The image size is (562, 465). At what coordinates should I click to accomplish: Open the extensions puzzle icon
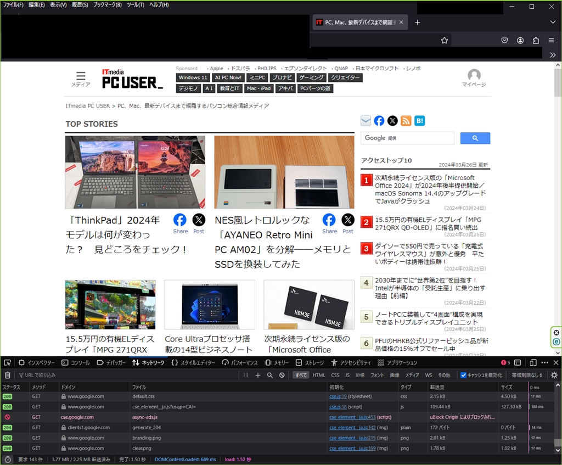pyautogui.click(x=536, y=41)
